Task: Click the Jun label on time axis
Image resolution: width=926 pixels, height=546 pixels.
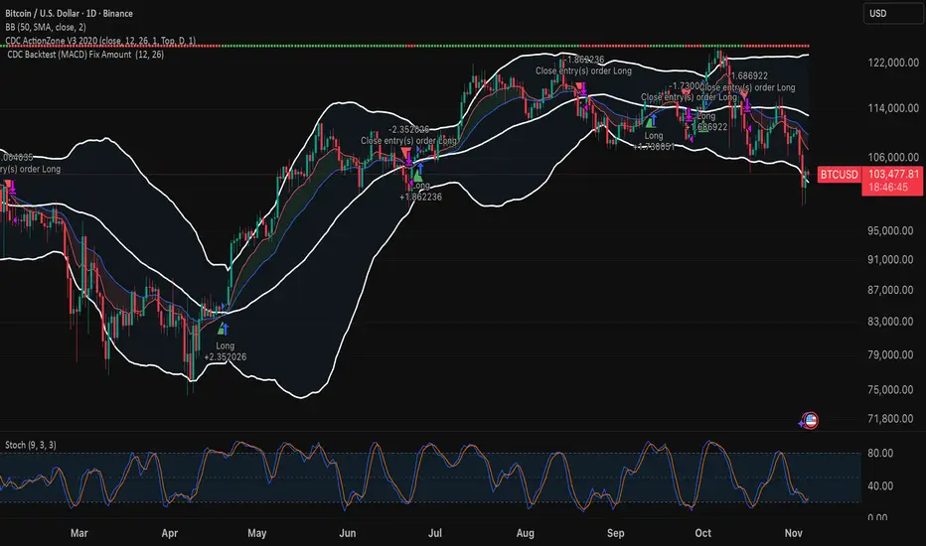Action: [x=348, y=533]
